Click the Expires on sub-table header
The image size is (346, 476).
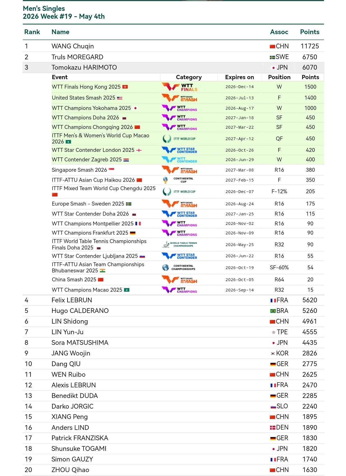(239, 77)
